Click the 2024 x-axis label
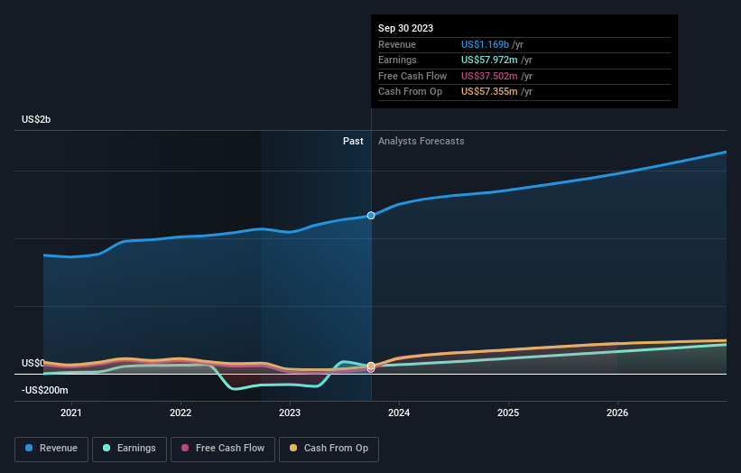 tap(399, 413)
